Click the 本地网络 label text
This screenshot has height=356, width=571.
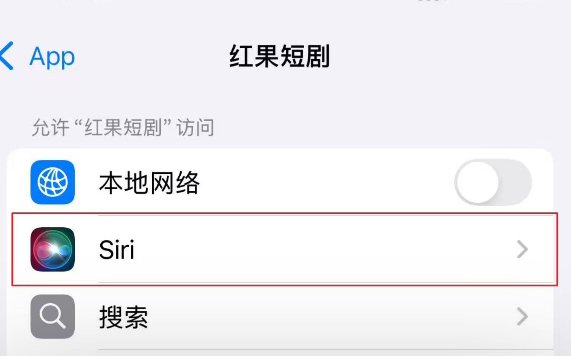pos(149,183)
